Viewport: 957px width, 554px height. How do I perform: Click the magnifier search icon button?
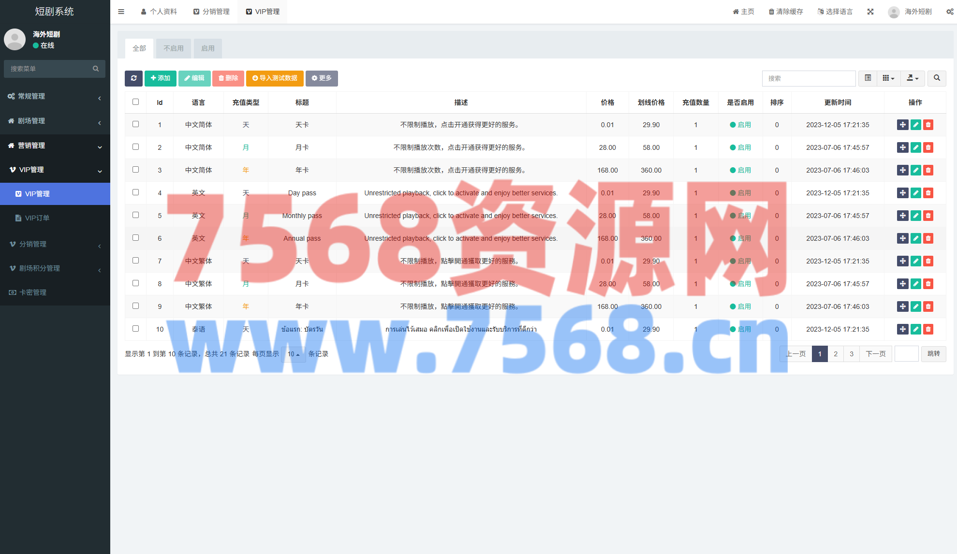[x=937, y=78]
